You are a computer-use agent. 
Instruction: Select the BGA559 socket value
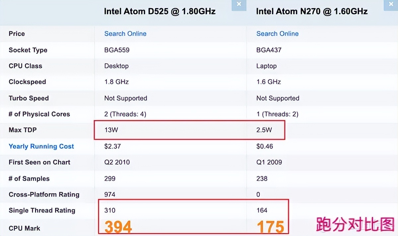coord(117,50)
